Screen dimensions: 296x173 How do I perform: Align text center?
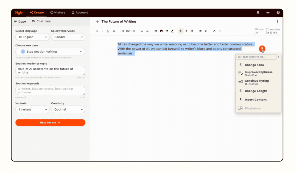coord(186,31)
